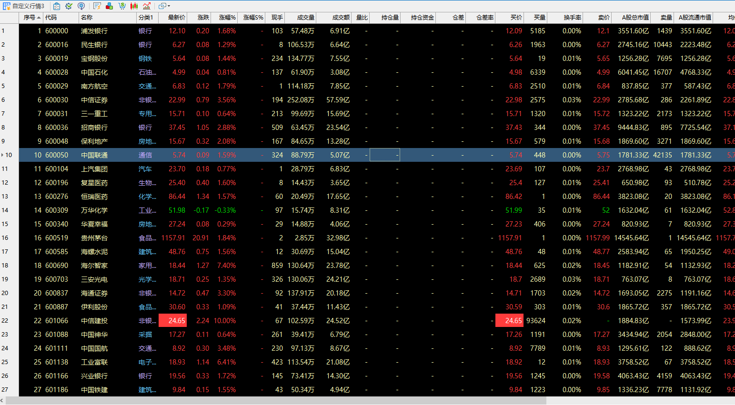Sort by 序号 column header

31,18
